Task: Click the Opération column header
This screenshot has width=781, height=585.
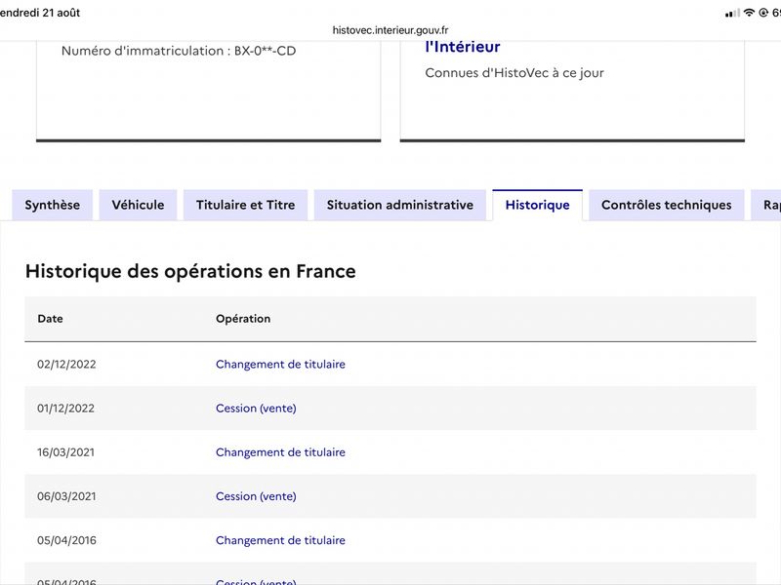Action: 243,319
